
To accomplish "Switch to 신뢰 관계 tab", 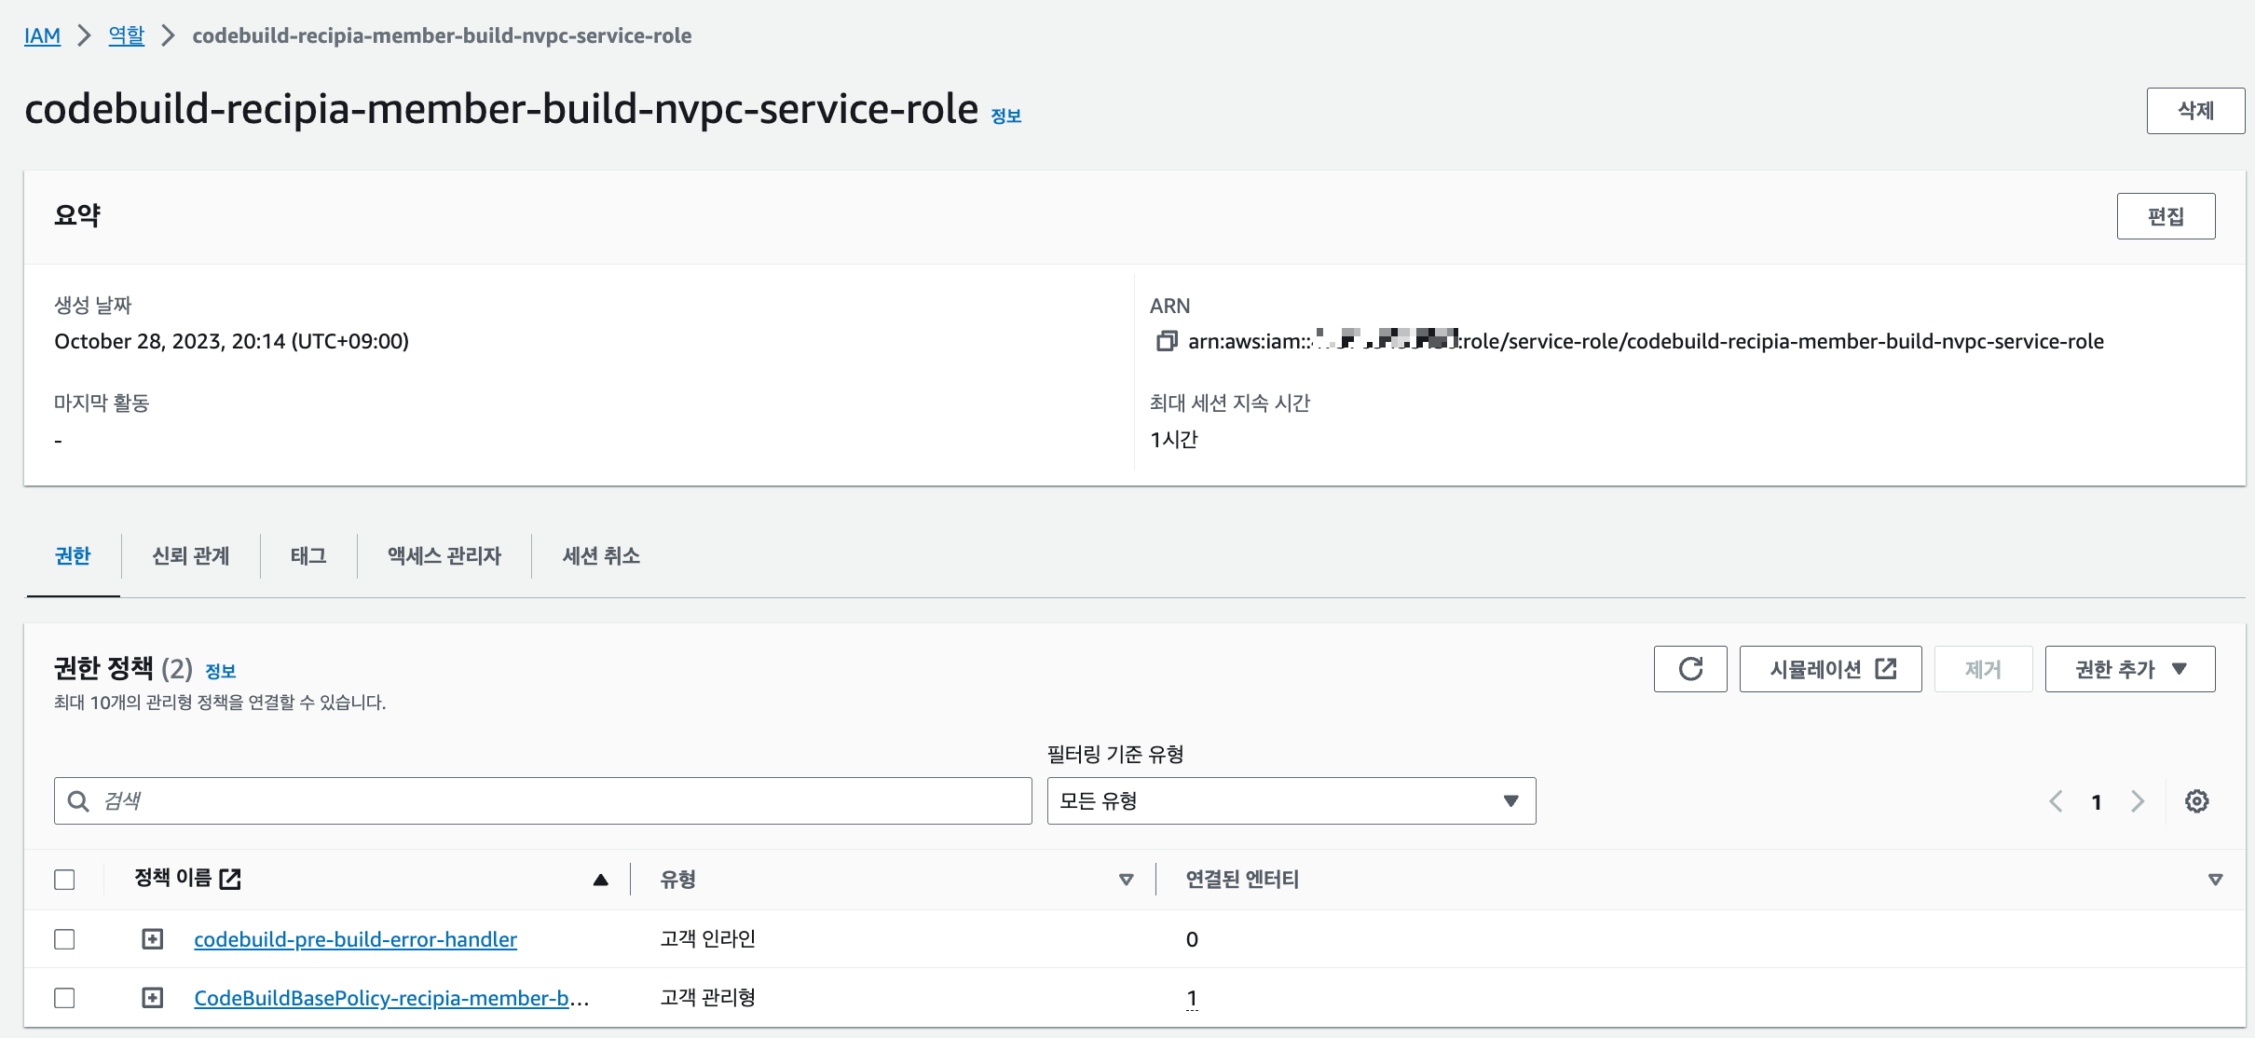I will [x=191, y=556].
